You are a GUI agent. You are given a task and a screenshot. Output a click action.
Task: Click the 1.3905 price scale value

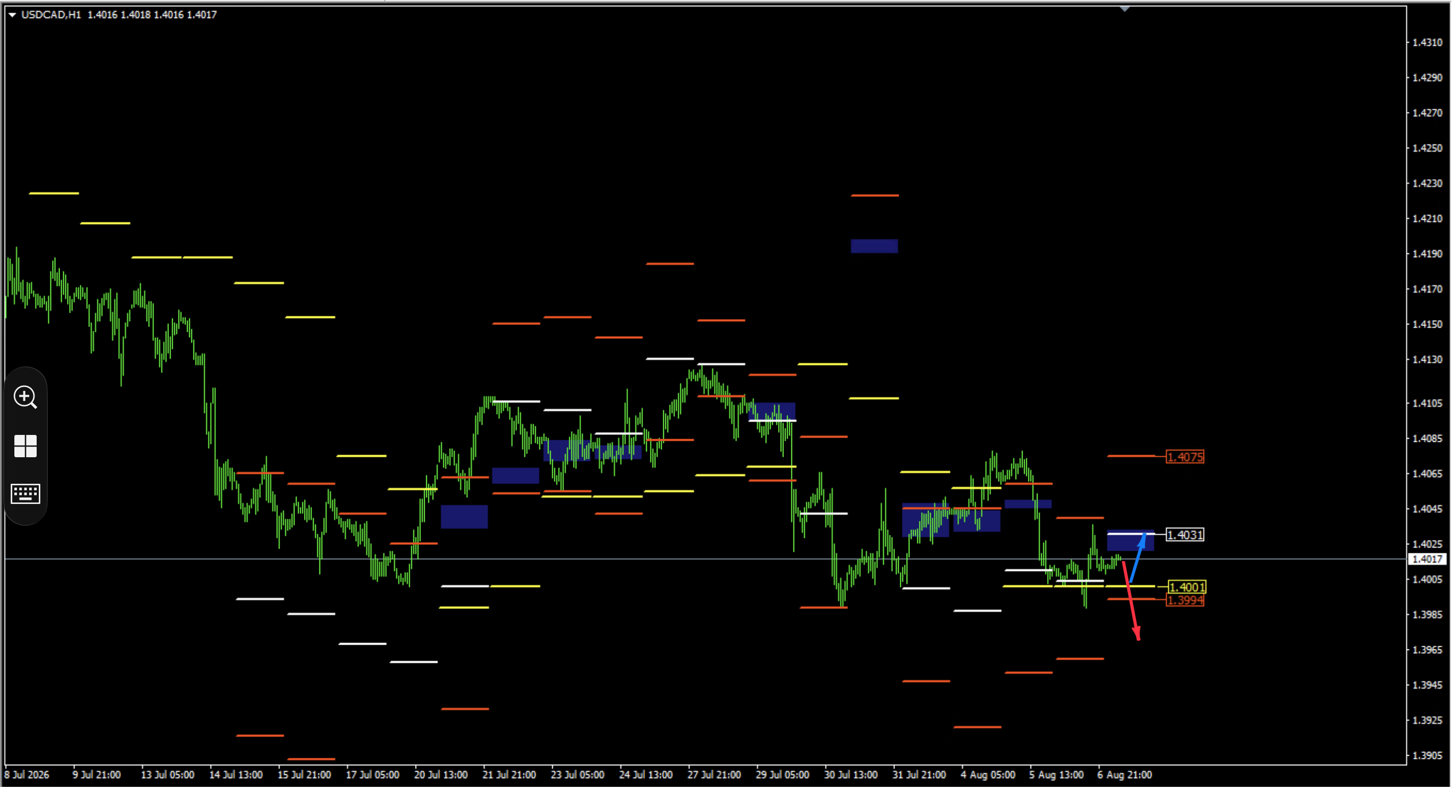pyautogui.click(x=1427, y=756)
